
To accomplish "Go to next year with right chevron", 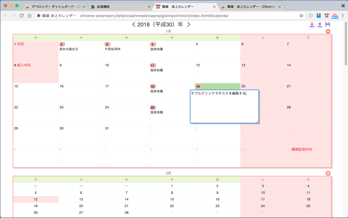I will coord(189,25).
